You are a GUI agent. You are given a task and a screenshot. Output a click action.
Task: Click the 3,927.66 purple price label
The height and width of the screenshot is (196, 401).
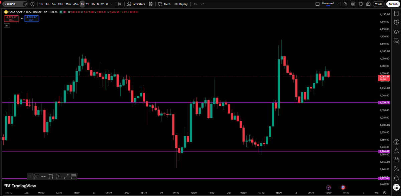tap(384, 178)
